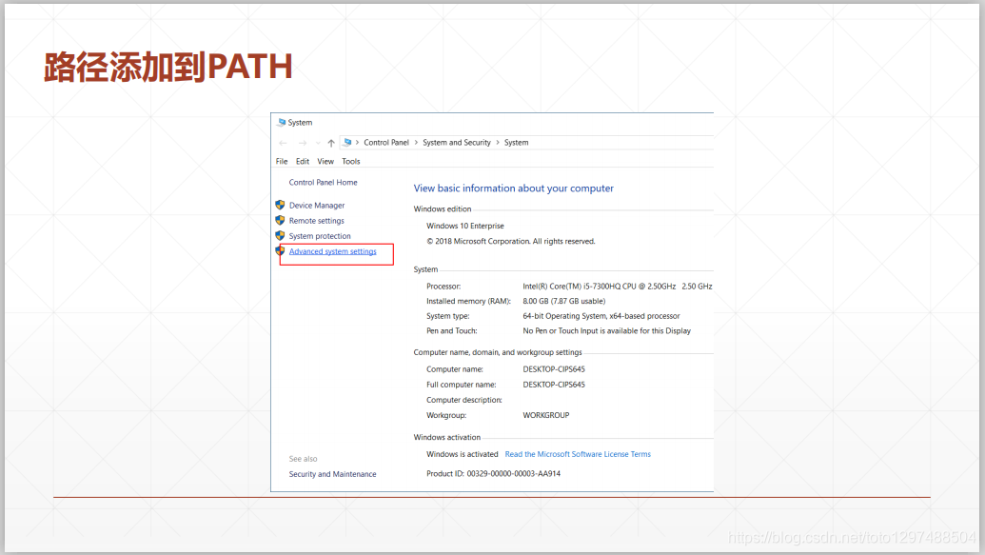Click the Remote settings shield icon
Screen dimensions: 985x555
(280, 220)
